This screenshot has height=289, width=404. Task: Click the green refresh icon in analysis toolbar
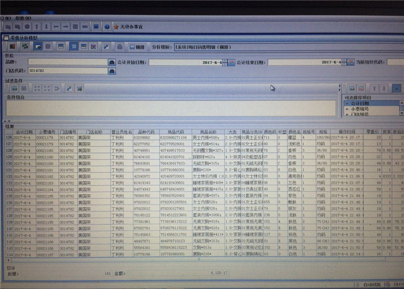[25, 46]
